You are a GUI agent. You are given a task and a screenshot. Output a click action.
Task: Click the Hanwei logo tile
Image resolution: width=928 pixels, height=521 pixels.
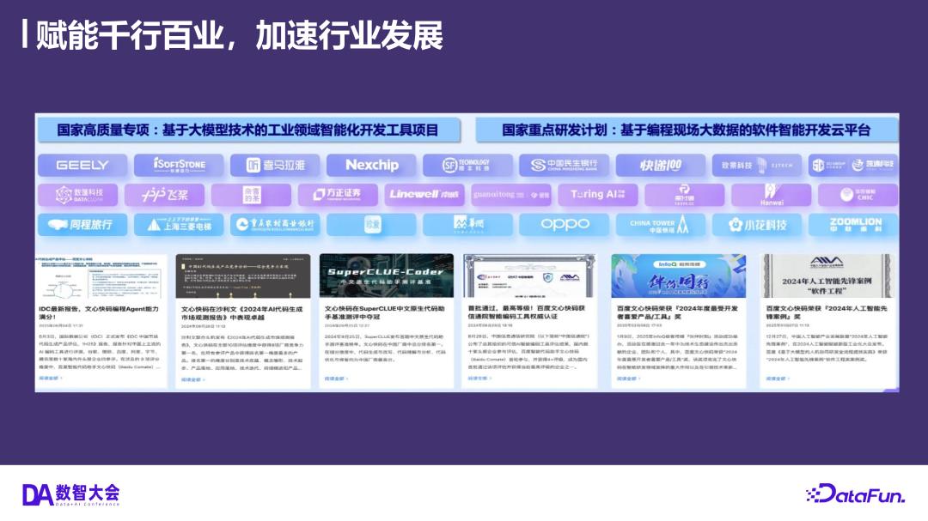coord(771,195)
